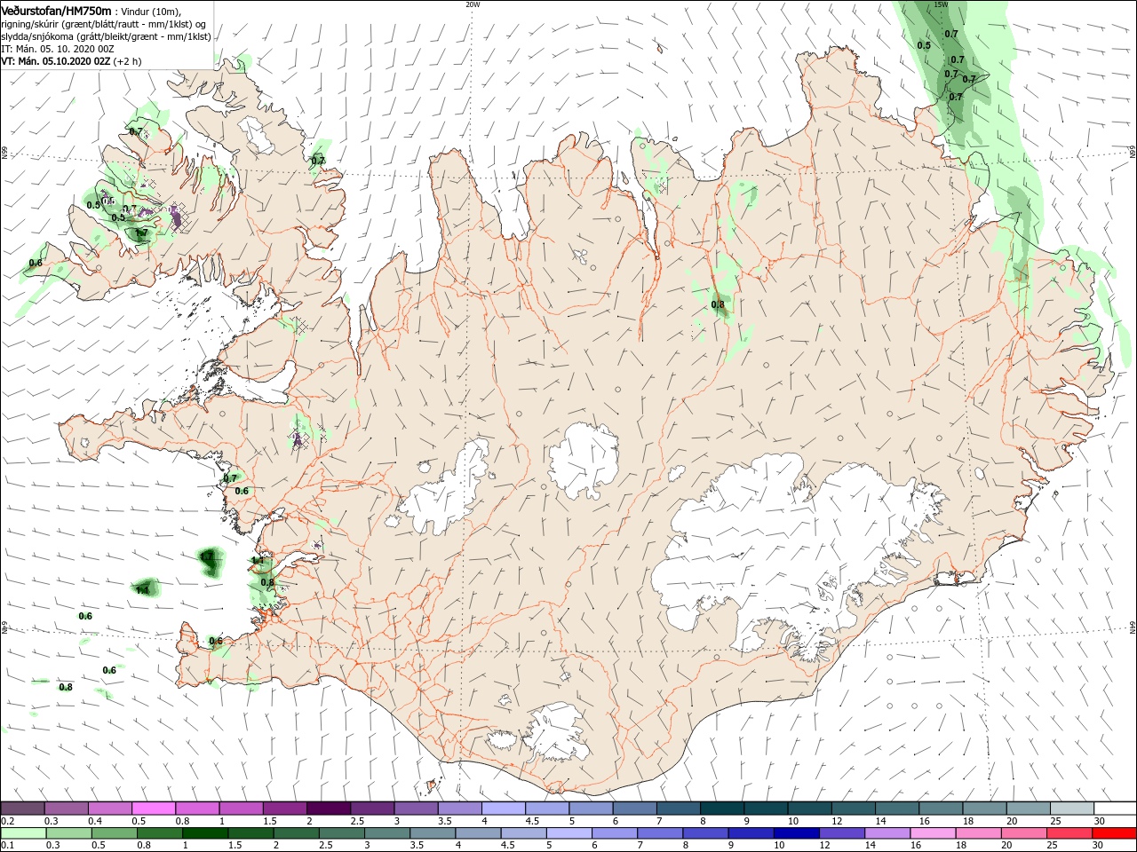Pick the darkest blue swatch labeled 10 in rain scale

point(794,833)
